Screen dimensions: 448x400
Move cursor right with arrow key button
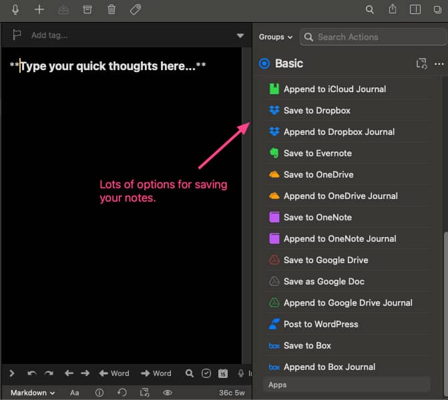click(85, 373)
